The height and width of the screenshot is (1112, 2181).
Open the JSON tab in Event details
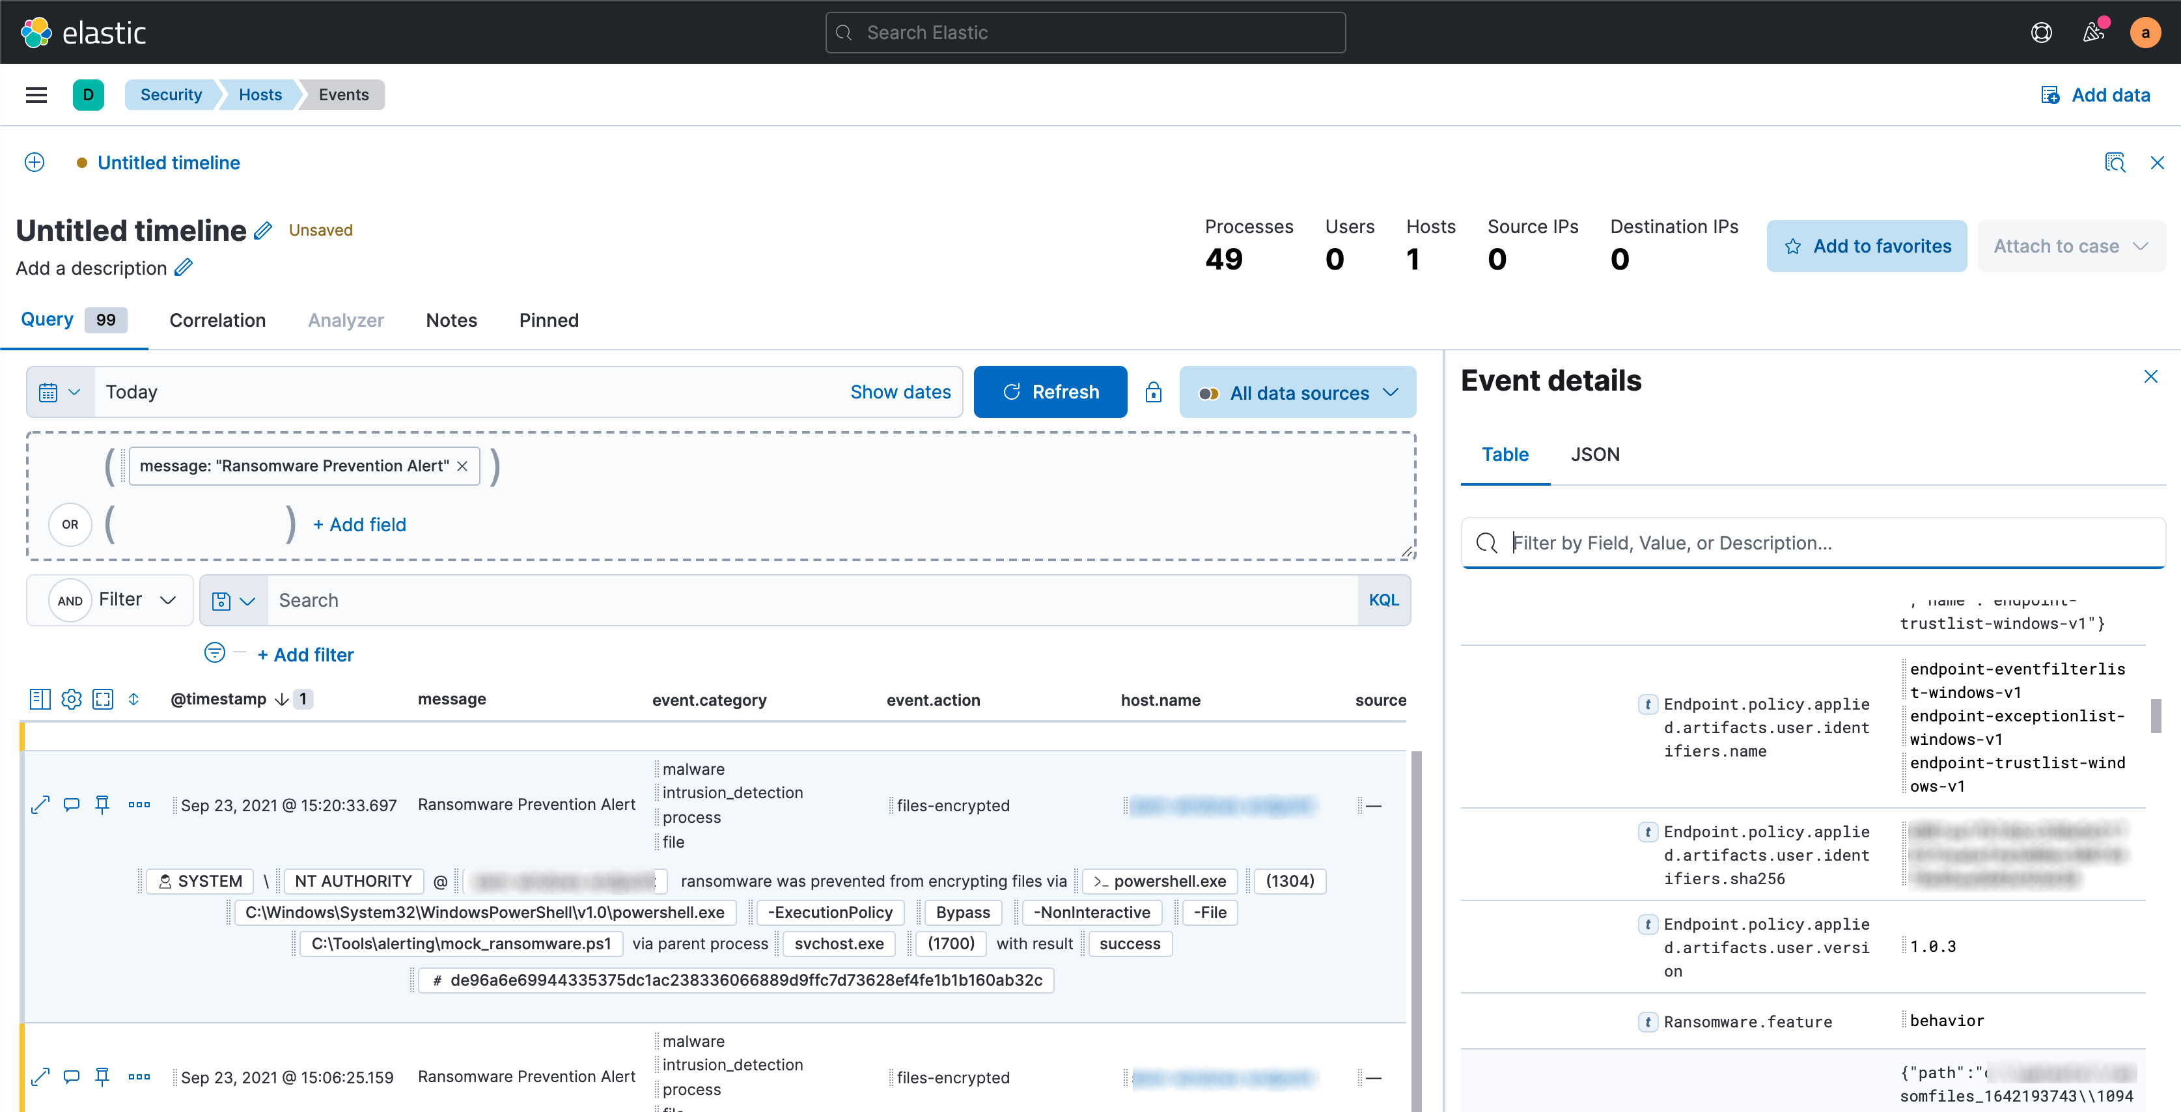tap(1595, 454)
